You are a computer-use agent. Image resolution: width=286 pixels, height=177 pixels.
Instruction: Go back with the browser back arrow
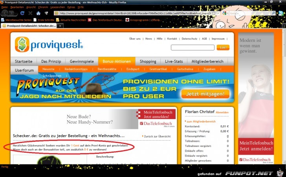[5, 13]
